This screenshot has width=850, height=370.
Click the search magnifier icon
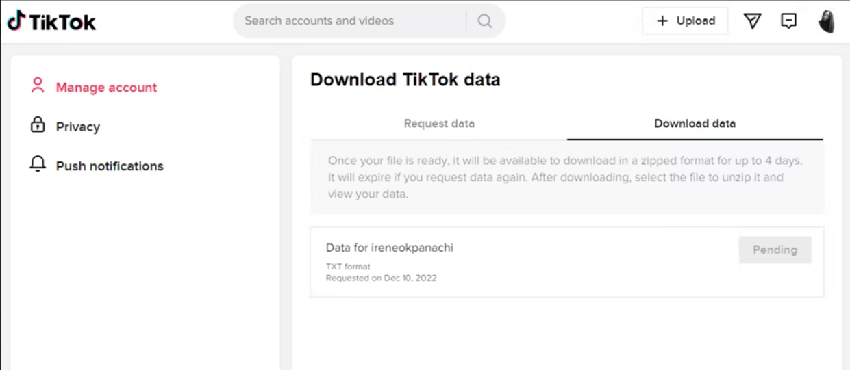point(485,21)
